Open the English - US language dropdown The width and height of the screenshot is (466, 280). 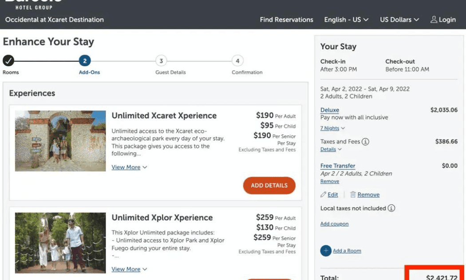(347, 20)
